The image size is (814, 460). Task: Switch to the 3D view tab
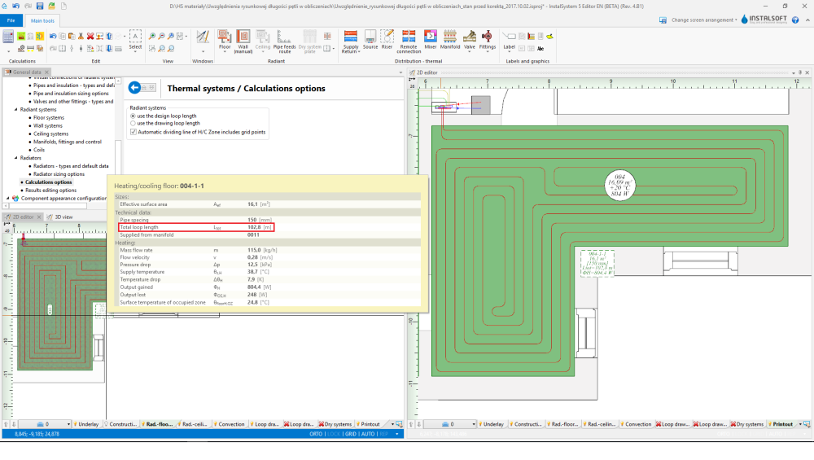pos(63,217)
